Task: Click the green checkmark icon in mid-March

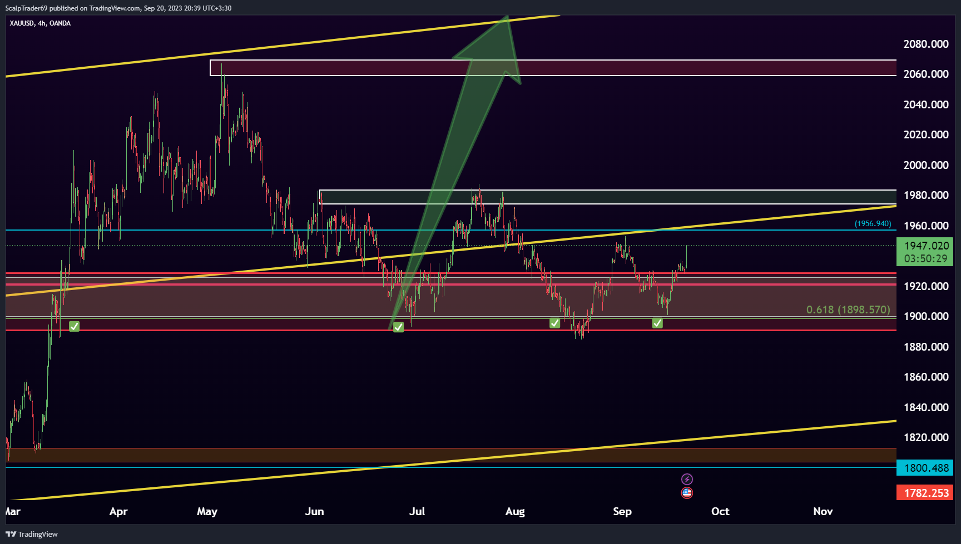Action: click(74, 326)
